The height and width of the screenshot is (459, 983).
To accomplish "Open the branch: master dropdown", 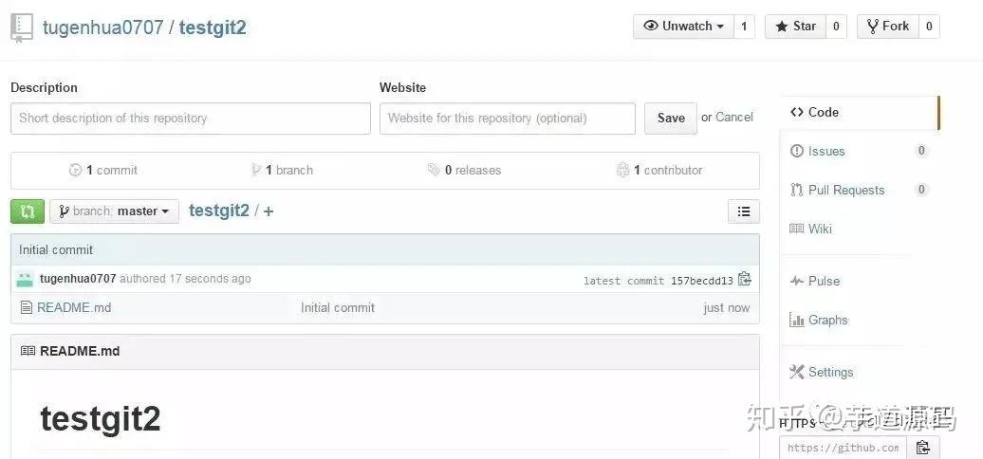I will click(x=114, y=211).
